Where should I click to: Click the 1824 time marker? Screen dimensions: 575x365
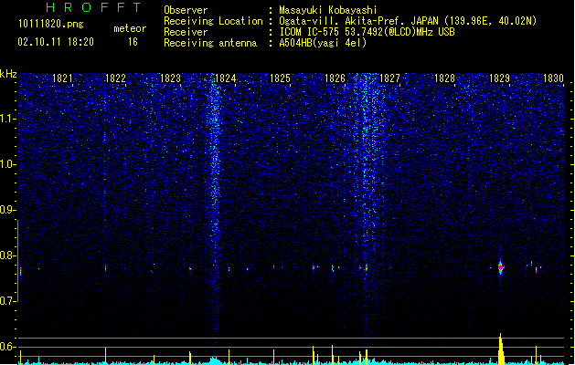[x=225, y=78]
